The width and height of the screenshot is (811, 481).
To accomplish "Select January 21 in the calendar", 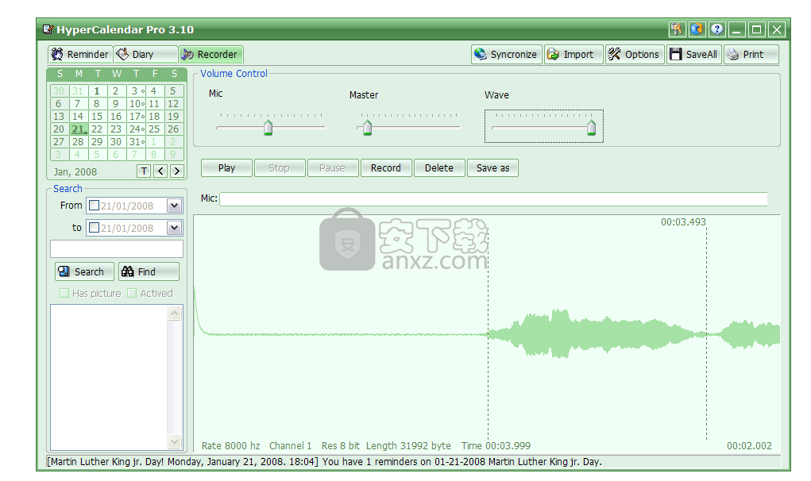I will click(x=78, y=129).
